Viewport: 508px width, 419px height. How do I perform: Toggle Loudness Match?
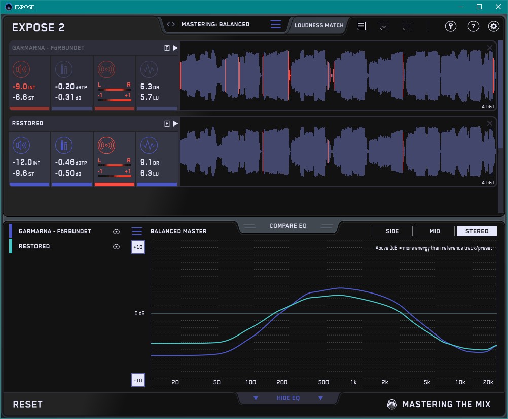click(319, 25)
